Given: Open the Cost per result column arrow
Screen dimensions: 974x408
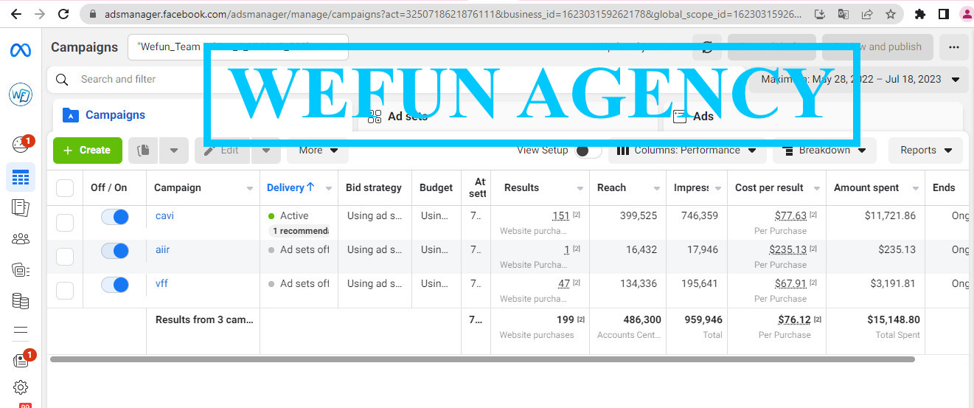Looking at the screenshot, I should point(817,189).
